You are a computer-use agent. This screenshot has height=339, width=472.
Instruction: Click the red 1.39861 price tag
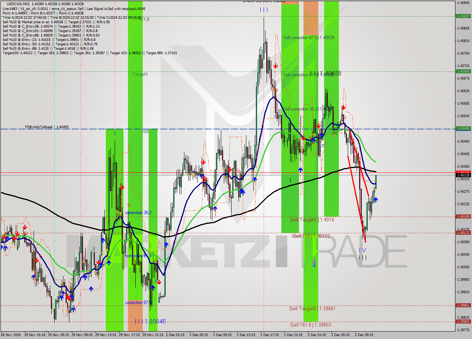click(463, 305)
